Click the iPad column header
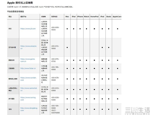The image size is (150, 115). pyautogui.click(x=74, y=17)
